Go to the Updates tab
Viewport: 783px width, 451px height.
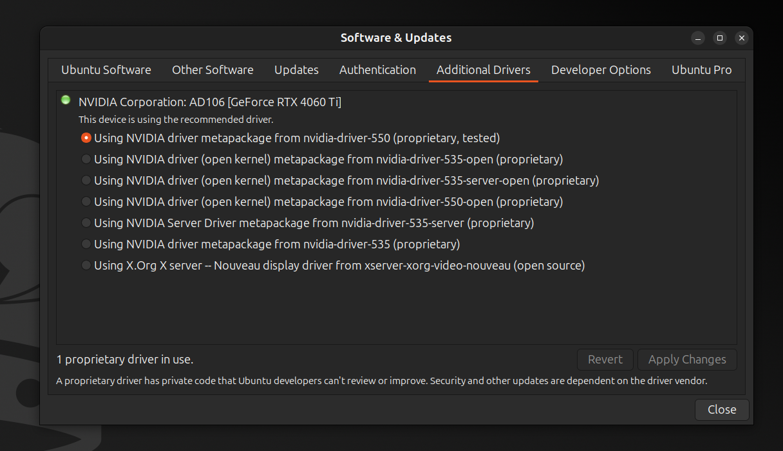click(296, 70)
